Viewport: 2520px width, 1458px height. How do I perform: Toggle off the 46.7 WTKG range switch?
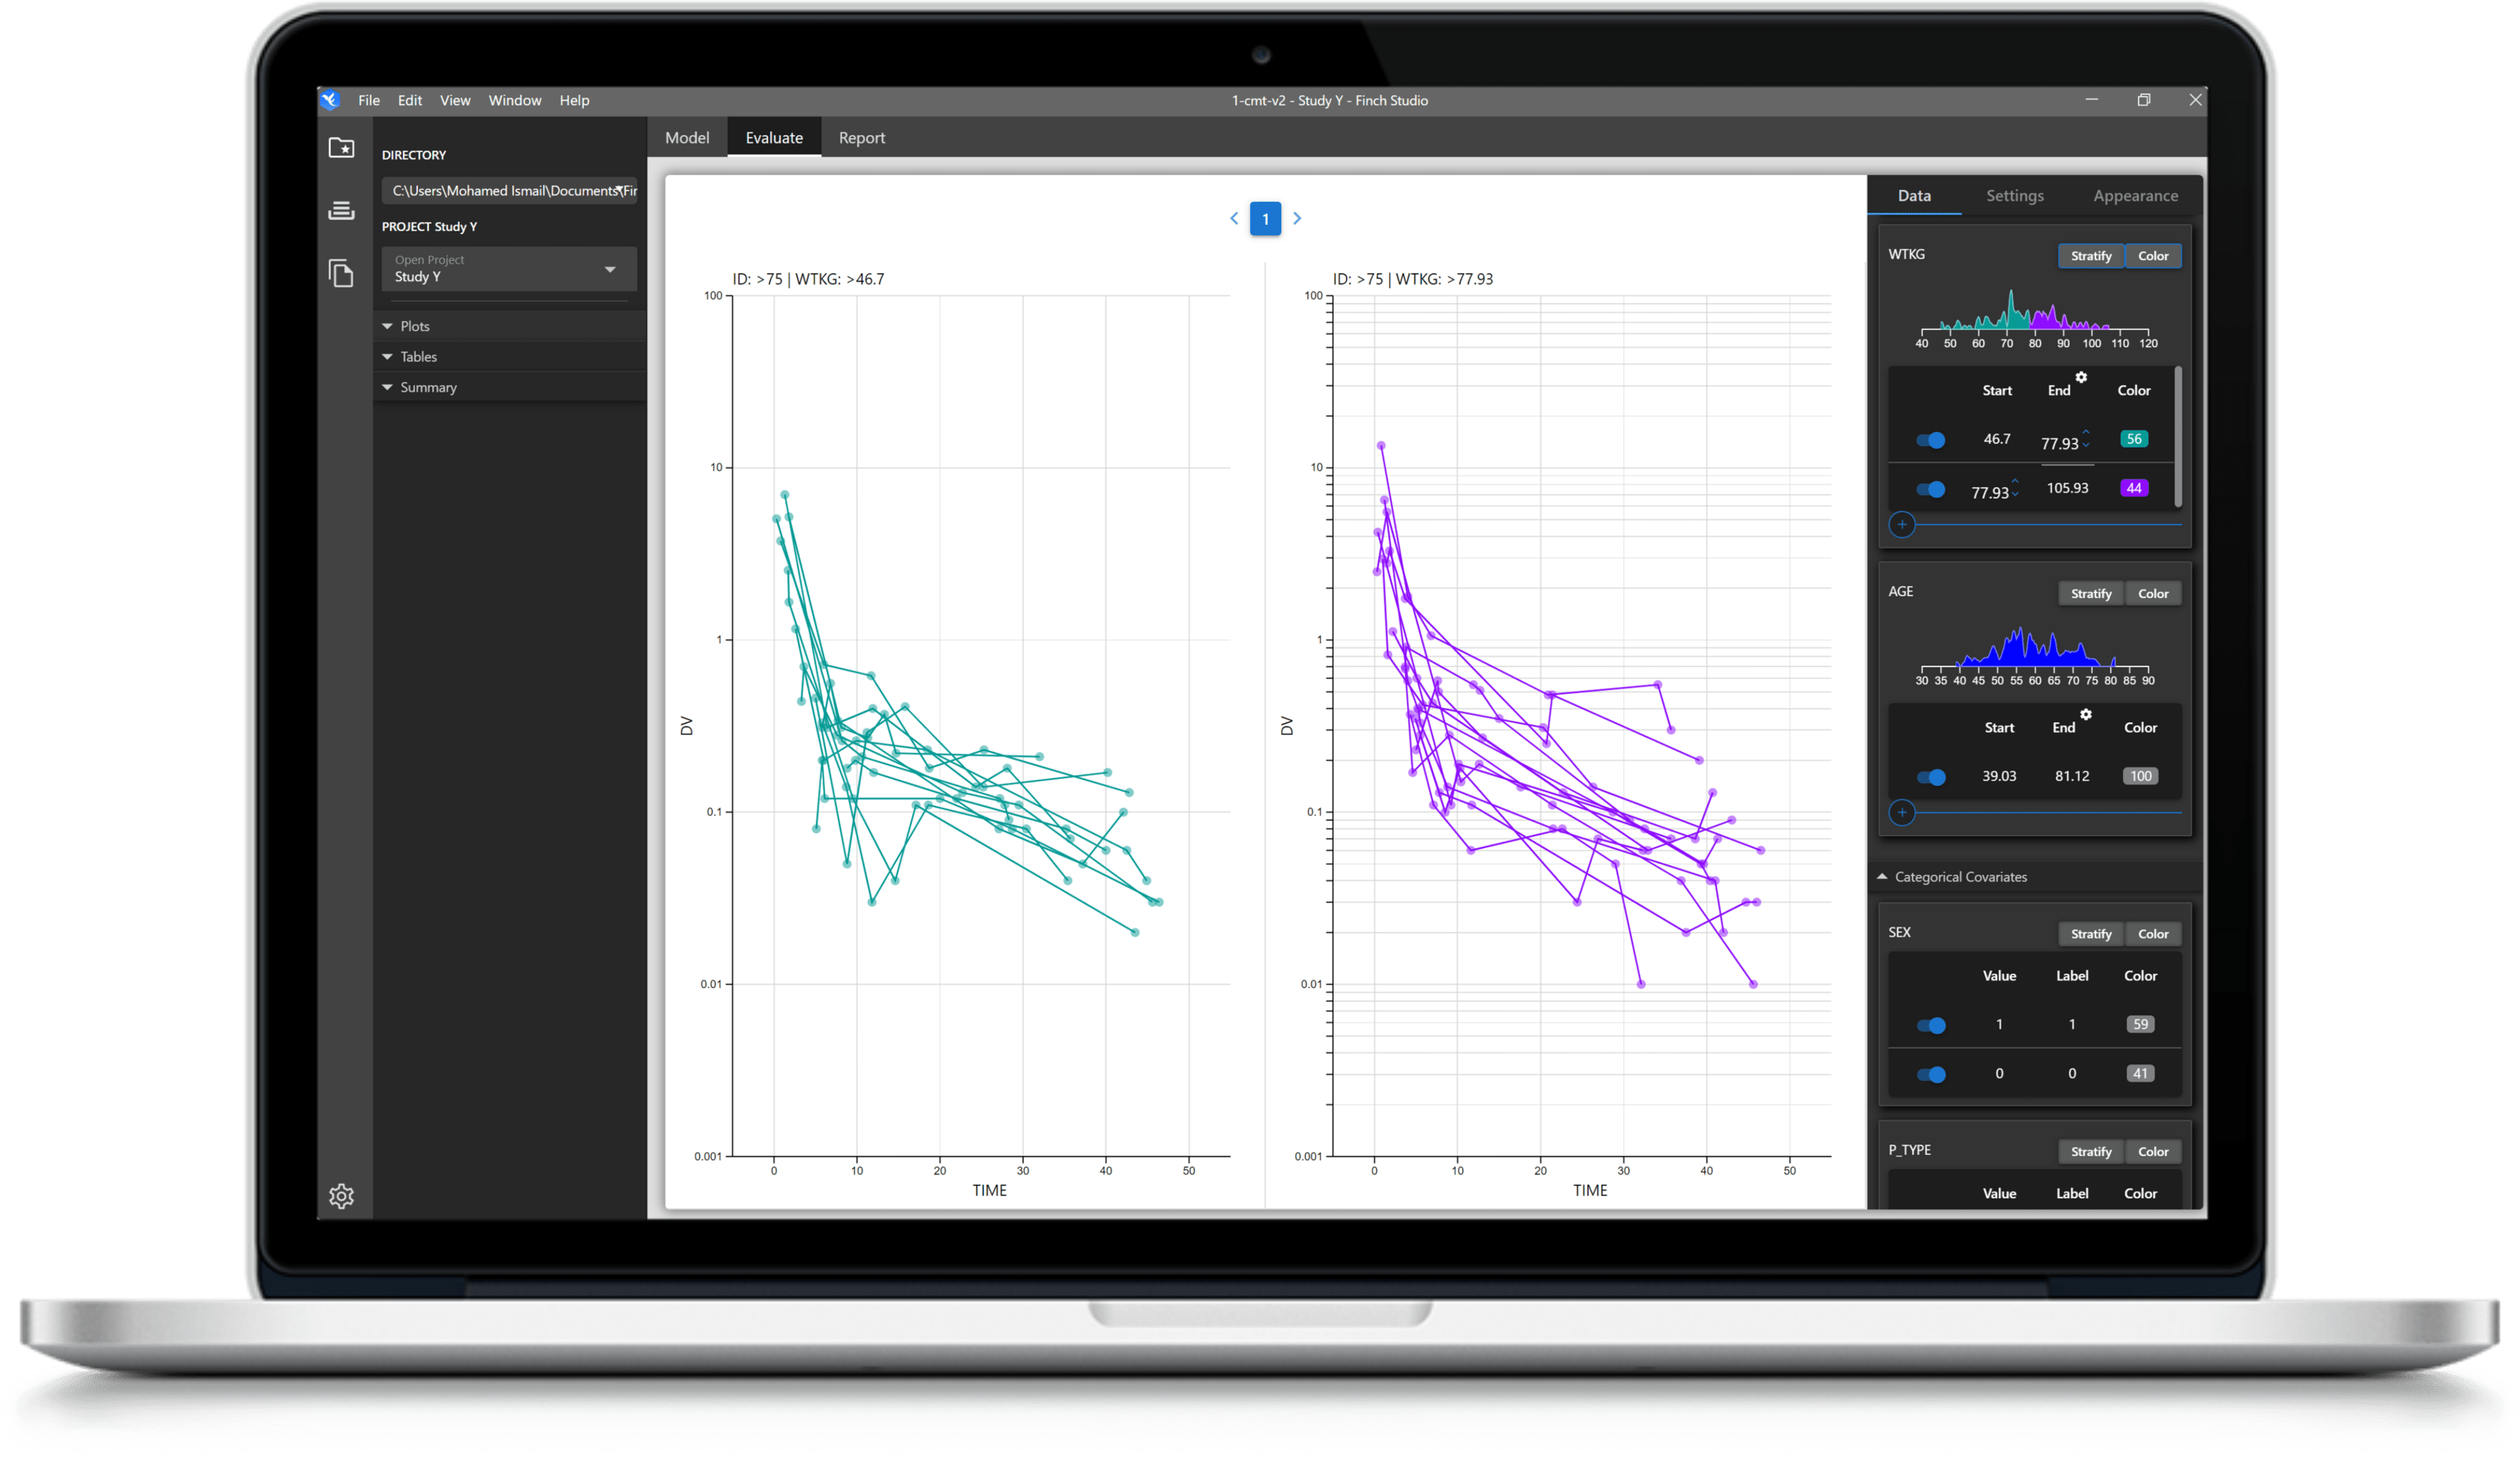(x=1931, y=439)
